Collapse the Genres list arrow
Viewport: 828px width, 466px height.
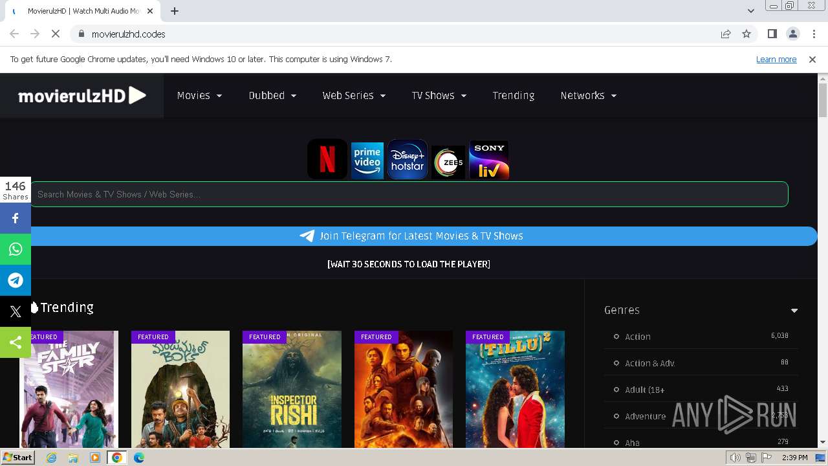[x=794, y=311]
